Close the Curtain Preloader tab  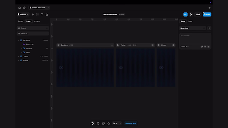[48, 8]
